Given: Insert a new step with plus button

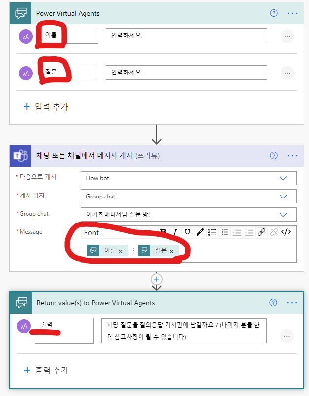Looking at the screenshot, I should (156, 279).
